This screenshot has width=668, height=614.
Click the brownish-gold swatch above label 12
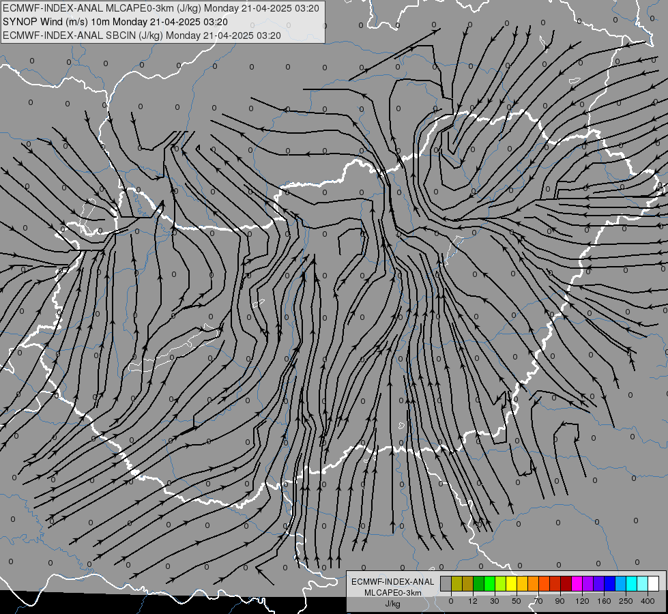point(468,583)
